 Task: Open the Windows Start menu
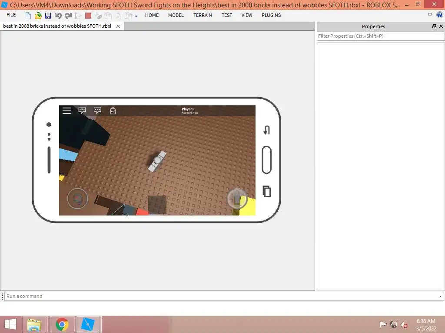click(x=10, y=324)
